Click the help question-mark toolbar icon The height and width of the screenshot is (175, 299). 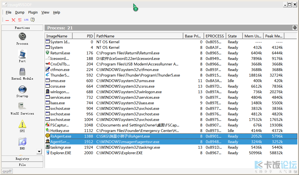click(33, 20)
